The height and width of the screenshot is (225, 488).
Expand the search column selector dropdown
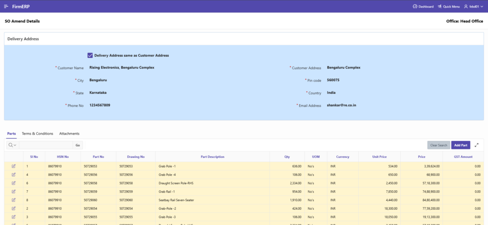pyautogui.click(x=12, y=145)
